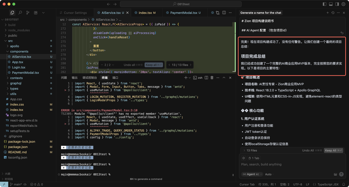Close the terminal panel

point(230,78)
